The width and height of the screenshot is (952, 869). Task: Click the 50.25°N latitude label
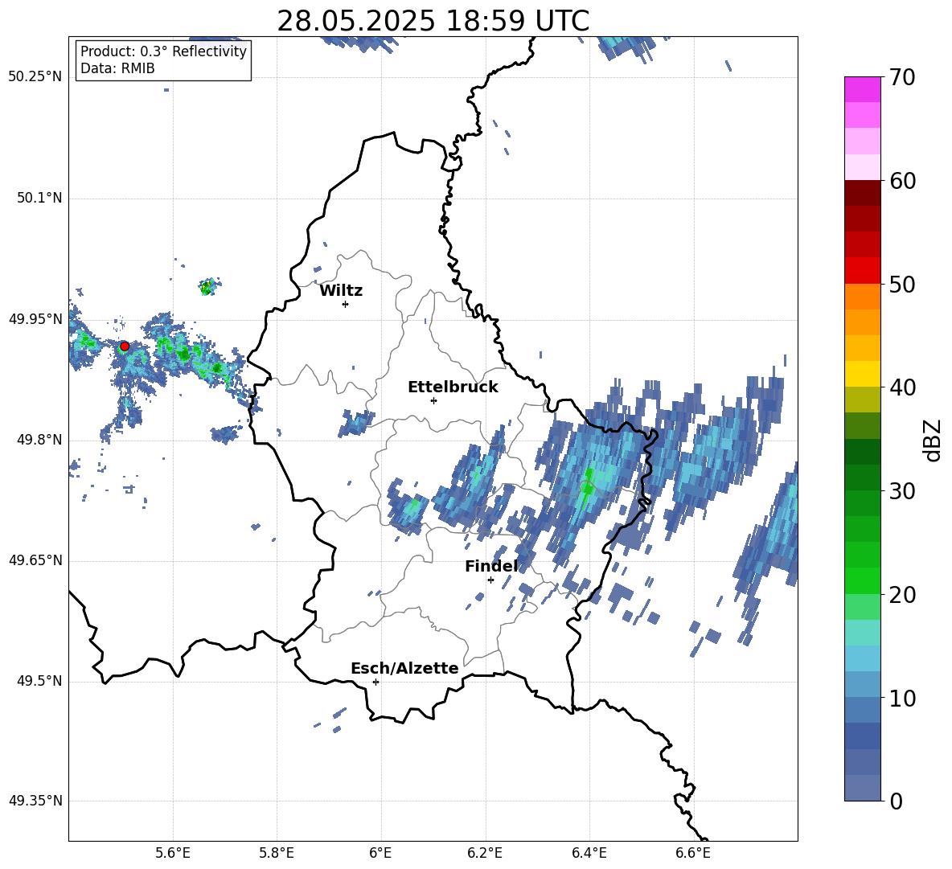(x=35, y=77)
